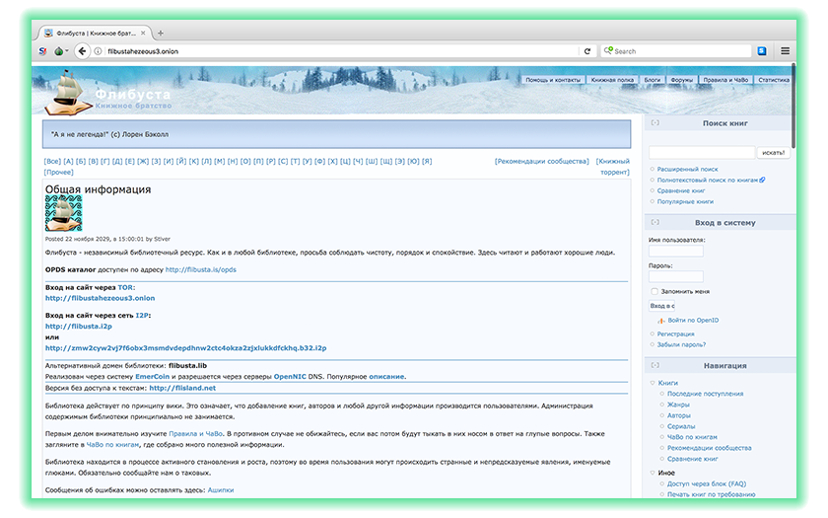Image resolution: width=828 pixels, height=518 pixels.
Task: Open the hamburger menu in browser toolbar
Action: [786, 51]
